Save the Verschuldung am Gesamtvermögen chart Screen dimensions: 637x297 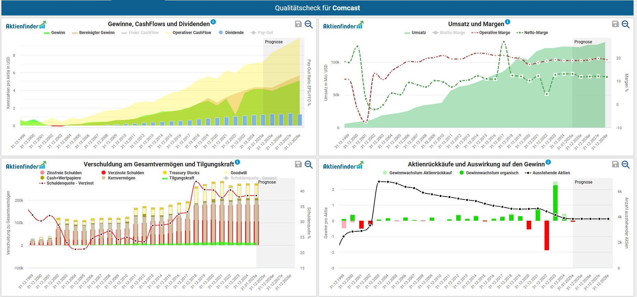(298, 164)
